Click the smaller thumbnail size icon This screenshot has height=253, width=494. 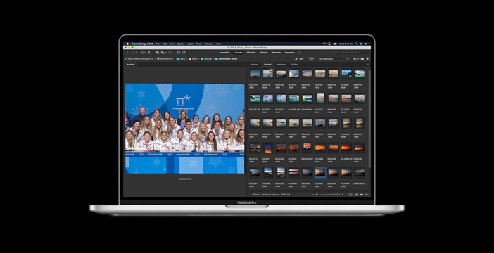tap(313, 195)
